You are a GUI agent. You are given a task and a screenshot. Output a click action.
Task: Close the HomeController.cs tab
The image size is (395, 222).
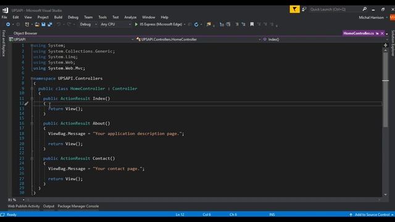[382, 33]
